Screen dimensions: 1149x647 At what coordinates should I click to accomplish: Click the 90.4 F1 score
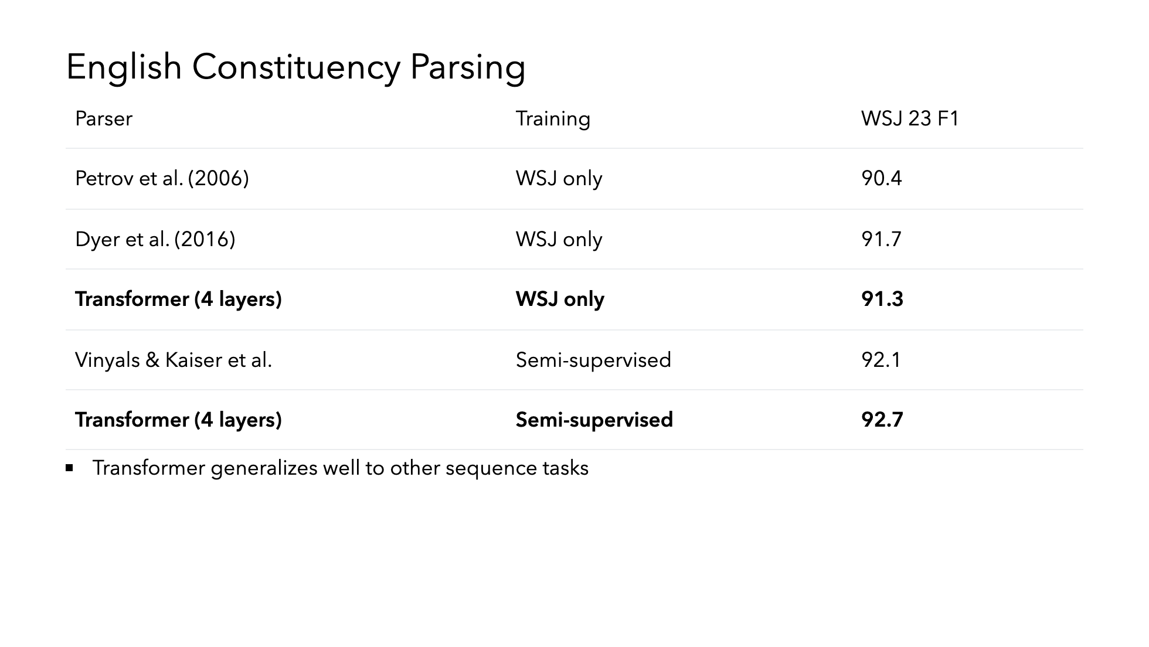pos(882,179)
